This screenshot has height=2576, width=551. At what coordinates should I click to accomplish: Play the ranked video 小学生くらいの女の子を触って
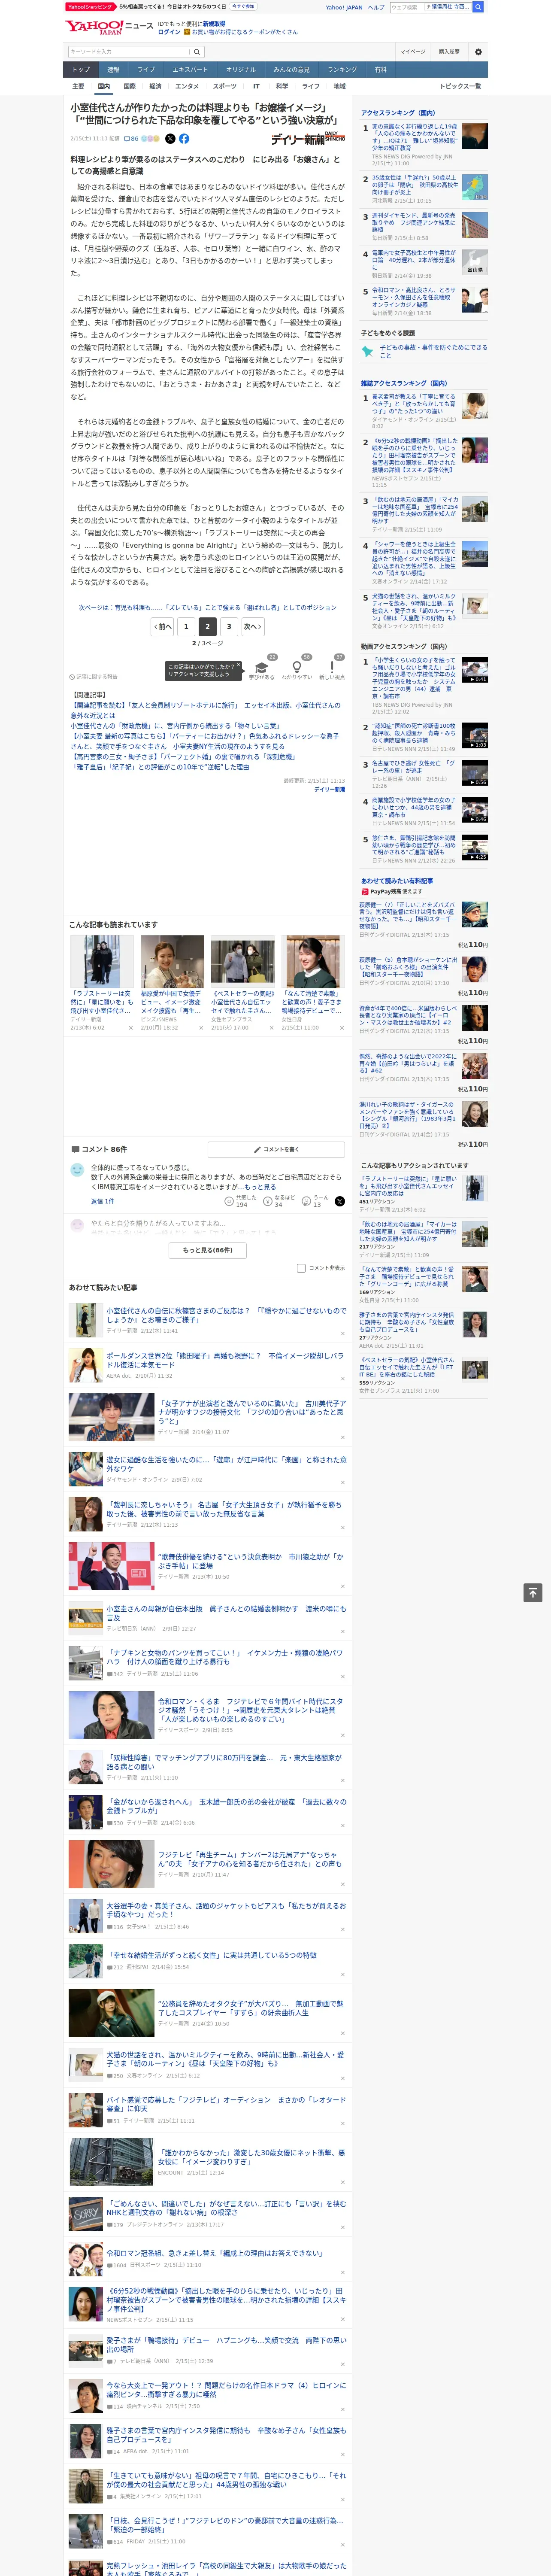(475, 670)
